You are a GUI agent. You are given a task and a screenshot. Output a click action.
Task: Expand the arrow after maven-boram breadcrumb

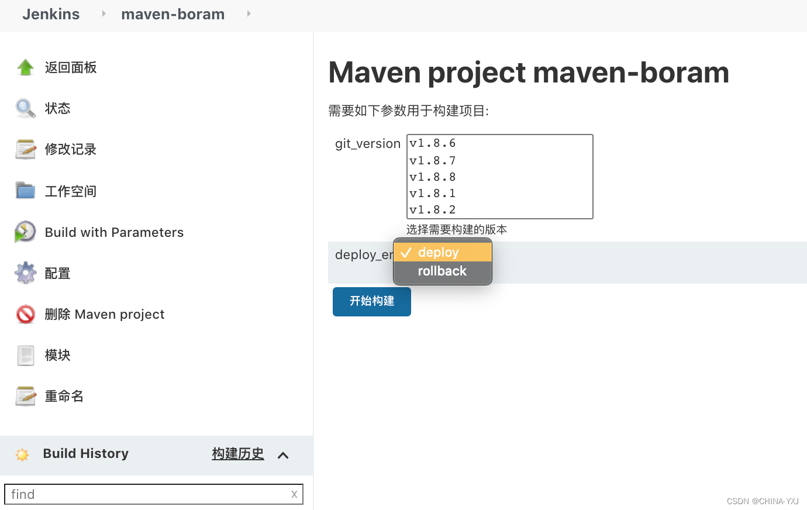[x=249, y=13]
